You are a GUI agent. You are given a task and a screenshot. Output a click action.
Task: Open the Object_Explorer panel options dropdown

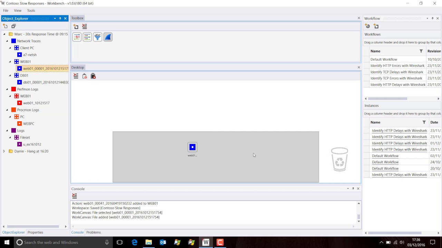[55, 18]
